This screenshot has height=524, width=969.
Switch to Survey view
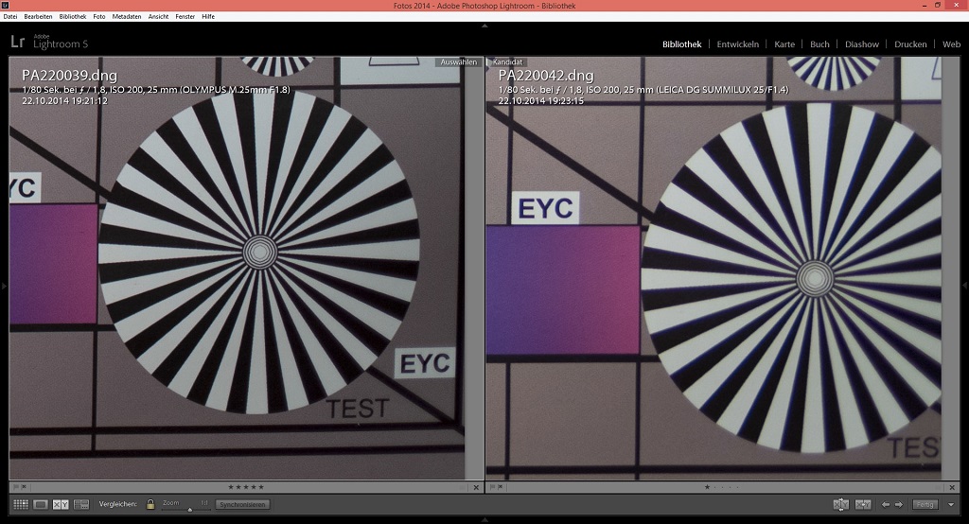[81, 504]
